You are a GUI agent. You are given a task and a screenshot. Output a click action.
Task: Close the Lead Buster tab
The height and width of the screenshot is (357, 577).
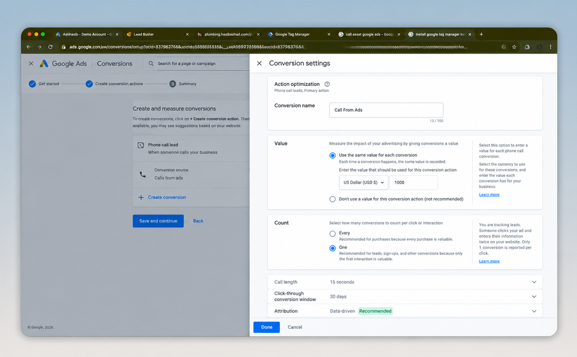click(187, 34)
